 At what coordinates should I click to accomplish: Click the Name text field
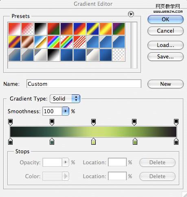tap(84, 84)
